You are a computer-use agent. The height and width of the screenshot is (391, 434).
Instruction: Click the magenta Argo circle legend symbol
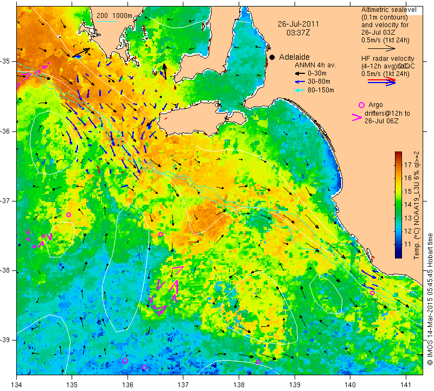tap(361, 105)
